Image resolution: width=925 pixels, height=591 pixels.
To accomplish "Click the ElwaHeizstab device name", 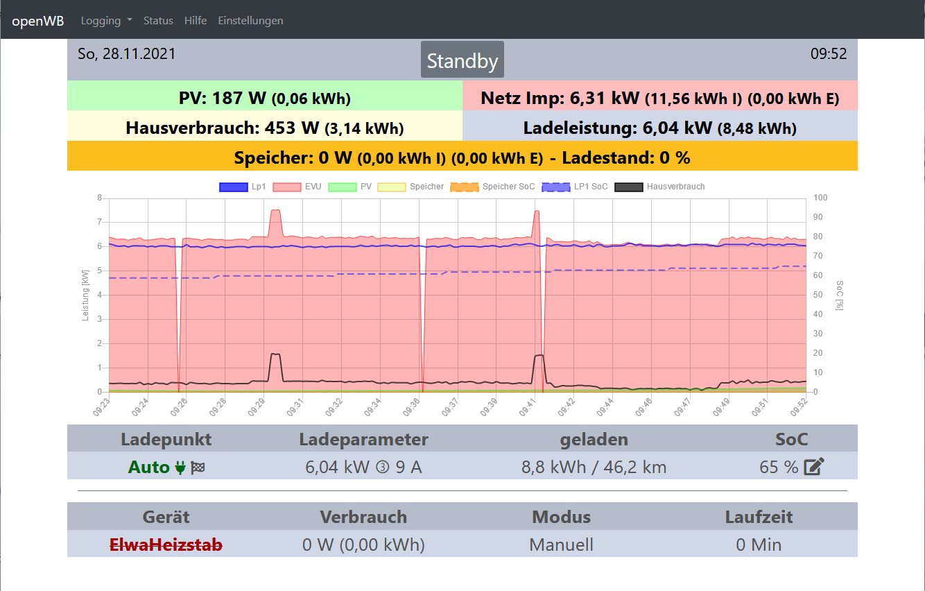I will pos(166,545).
